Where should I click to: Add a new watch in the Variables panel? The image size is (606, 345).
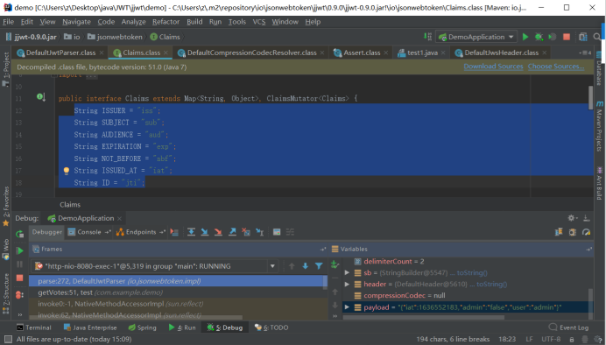[x=335, y=264]
